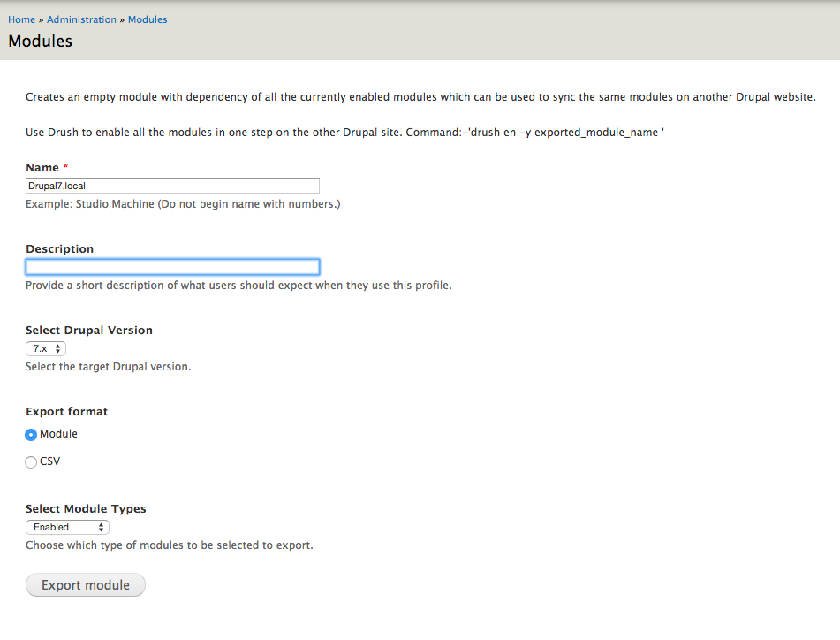Click the CSV radio option label text
The height and width of the screenshot is (640, 840).
[49, 461]
